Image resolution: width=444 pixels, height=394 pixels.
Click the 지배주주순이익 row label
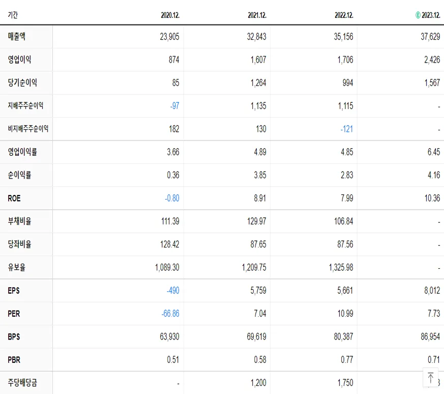pos(25,106)
